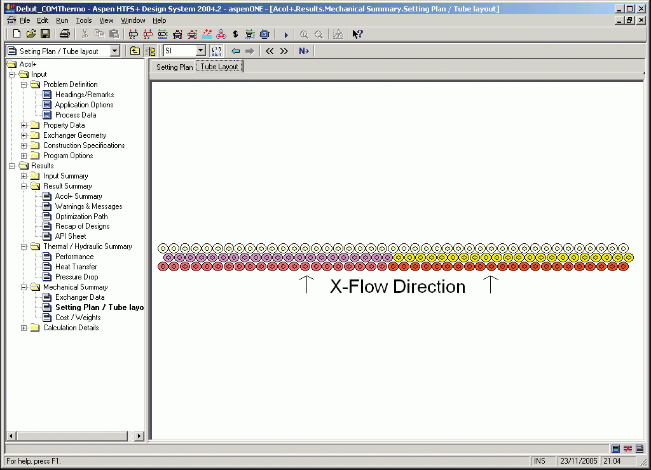Go back with the blue left arrow
The image size is (651, 470).
(235, 51)
